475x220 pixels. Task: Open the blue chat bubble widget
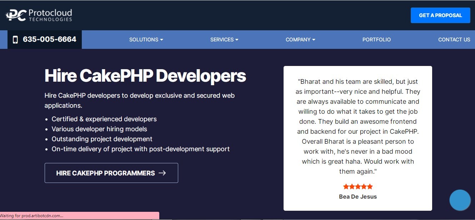[460, 200]
